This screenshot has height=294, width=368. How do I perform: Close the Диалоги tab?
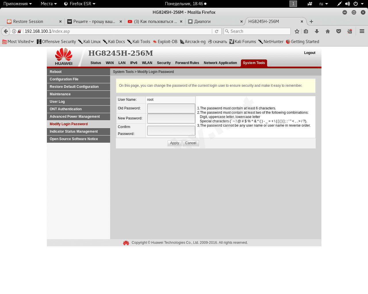241,22
